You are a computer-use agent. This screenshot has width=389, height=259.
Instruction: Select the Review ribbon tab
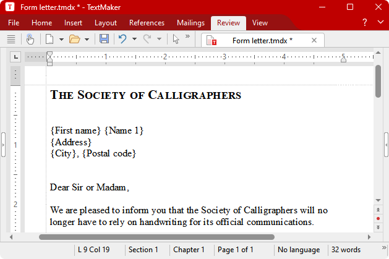point(228,23)
